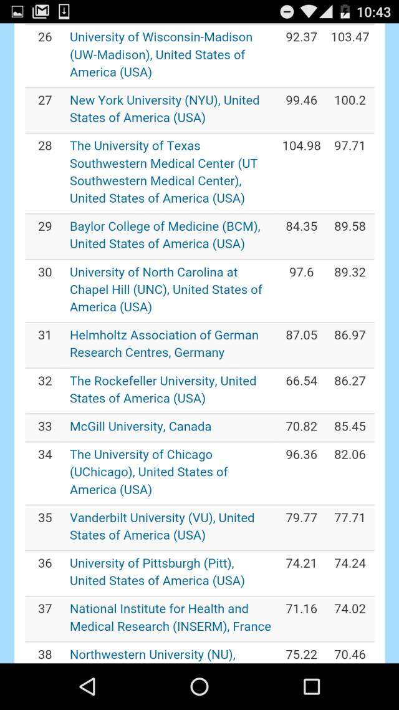Tap the download notification icon

(64, 11)
